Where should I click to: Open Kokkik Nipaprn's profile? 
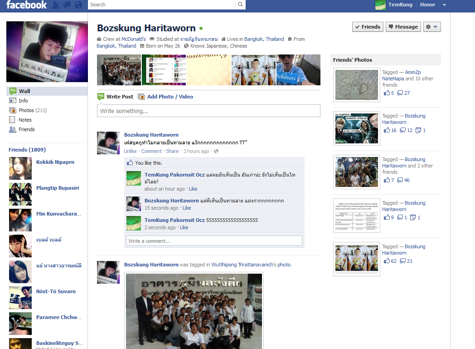(x=55, y=162)
